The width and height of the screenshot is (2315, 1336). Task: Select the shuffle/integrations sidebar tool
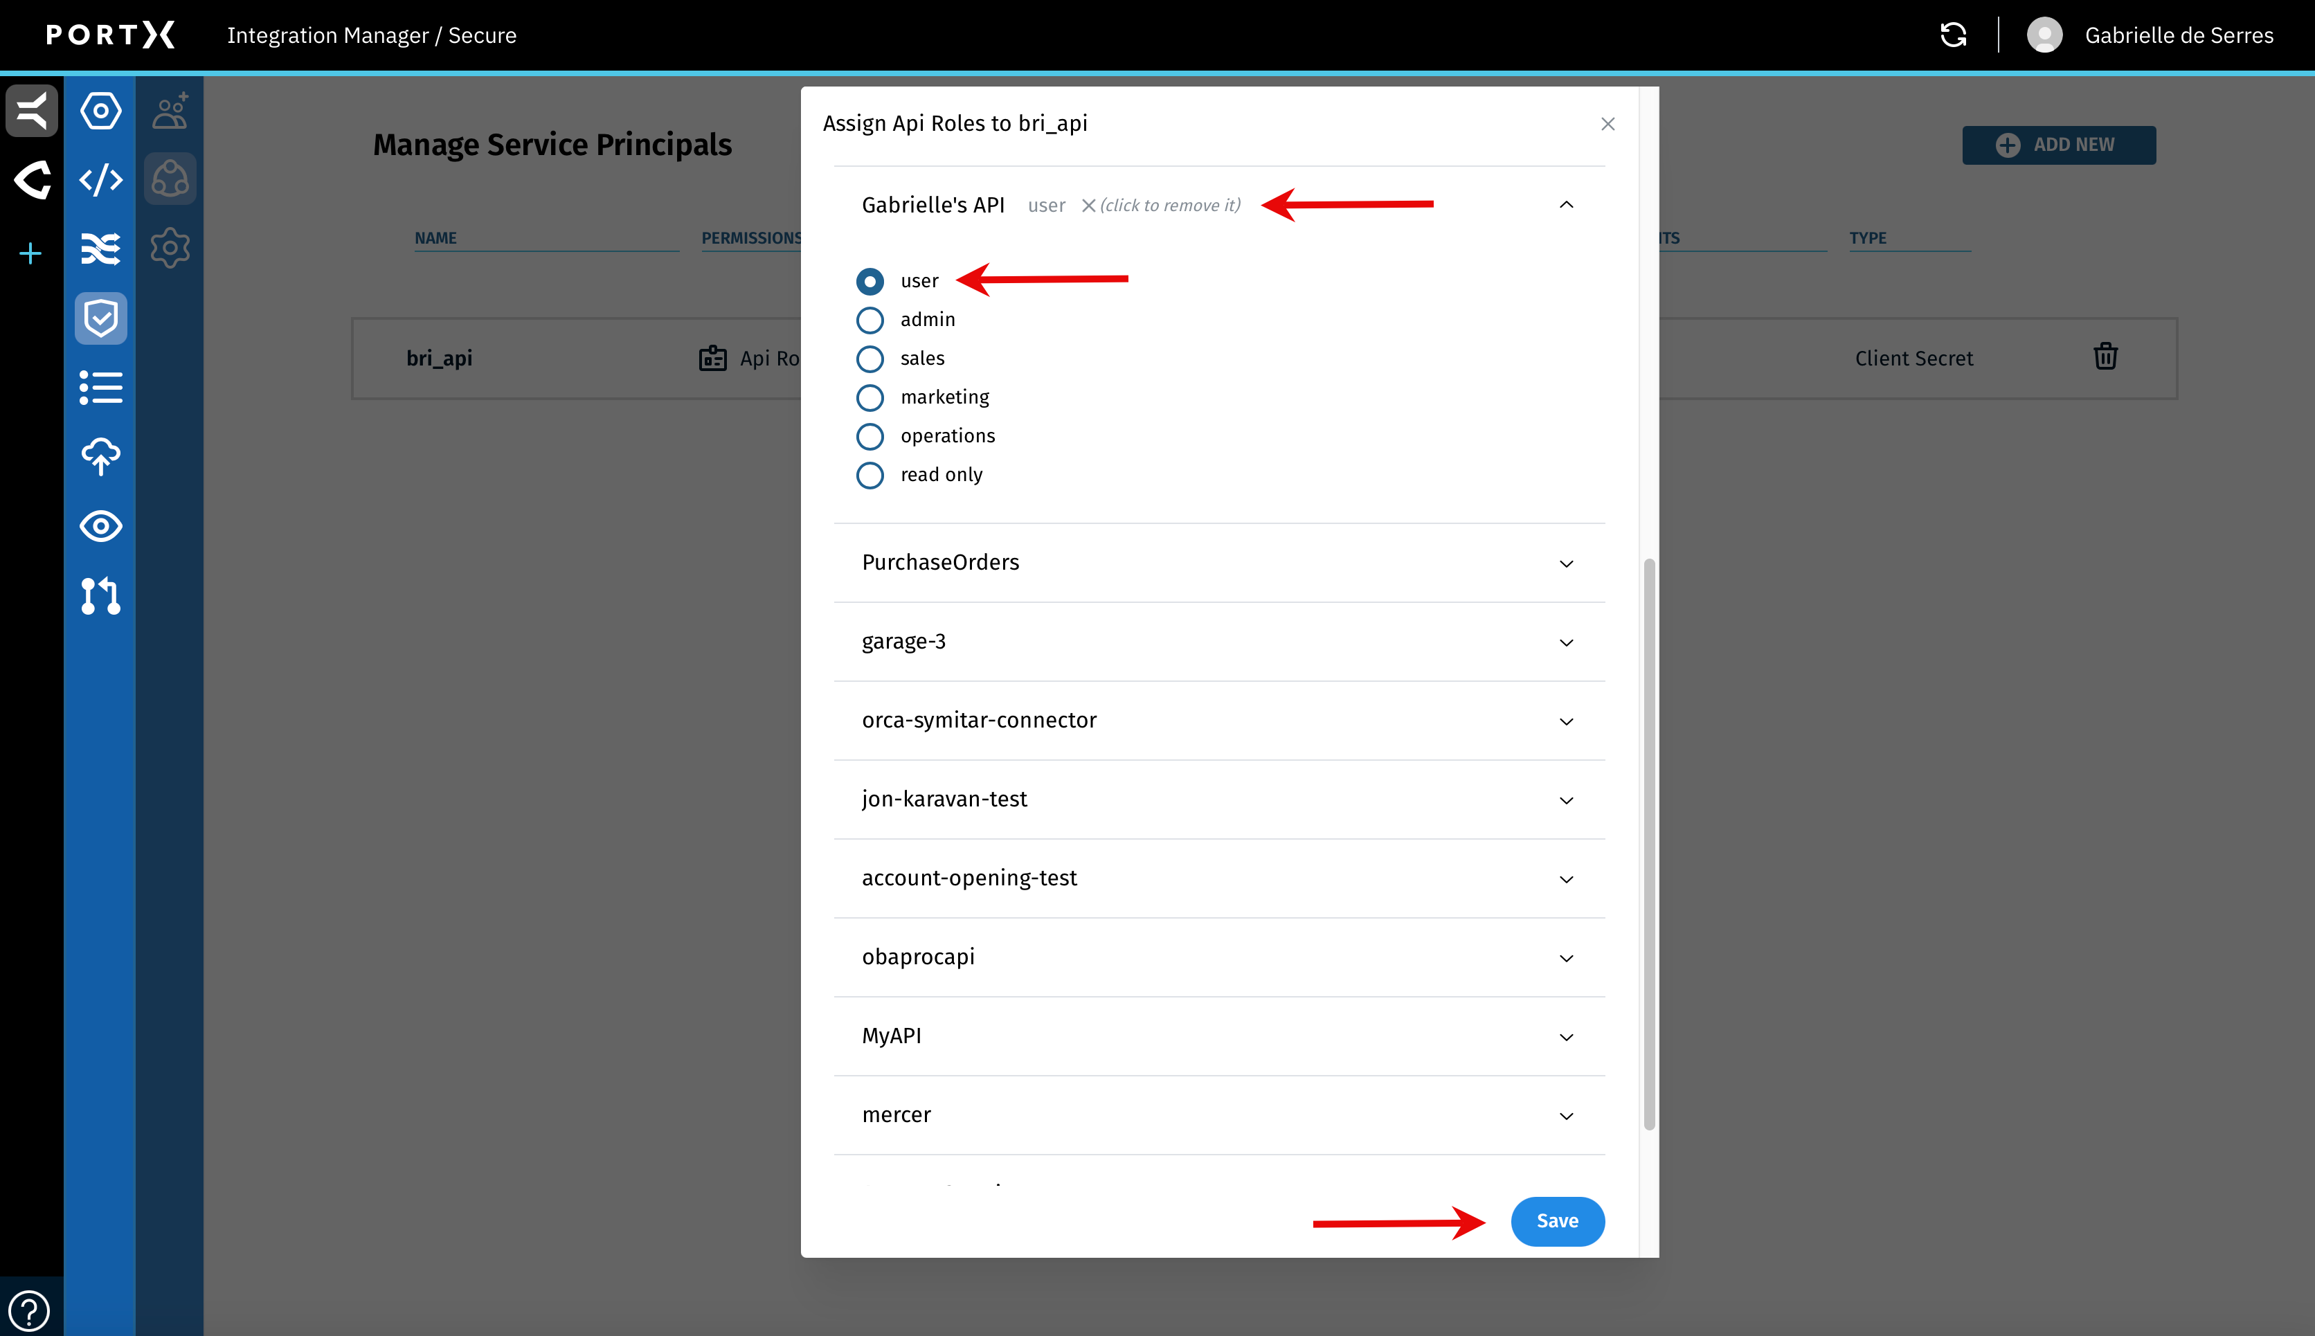pyautogui.click(x=100, y=249)
